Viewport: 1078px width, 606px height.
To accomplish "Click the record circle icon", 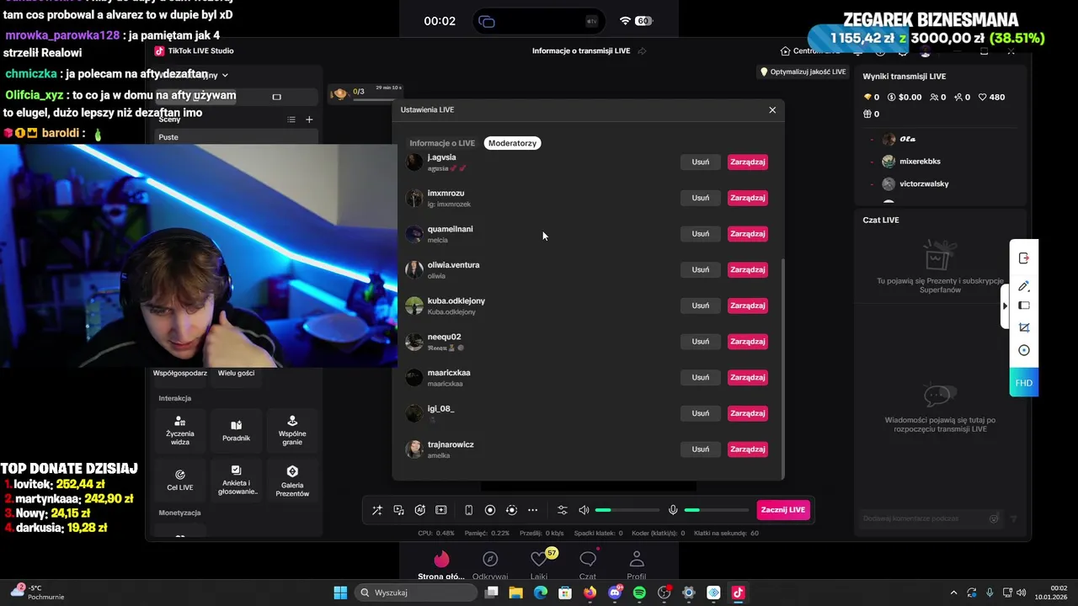I will click(x=490, y=510).
